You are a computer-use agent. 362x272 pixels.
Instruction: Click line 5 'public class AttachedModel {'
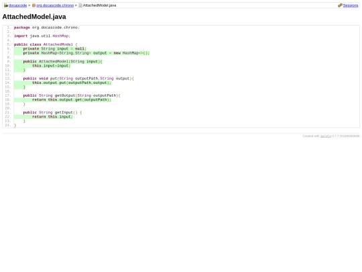point(46,44)
